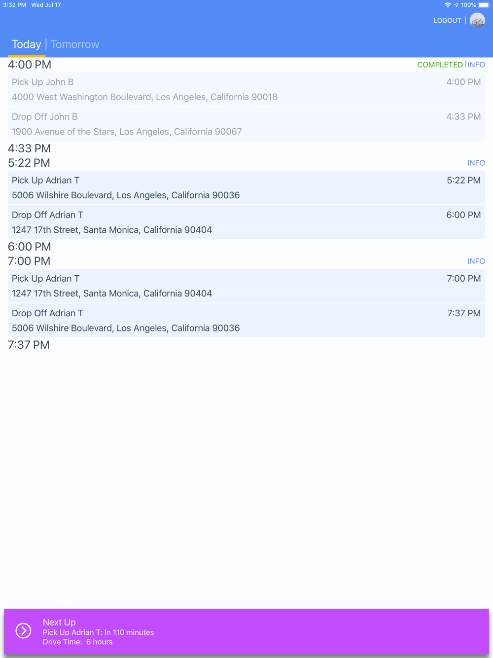This screenshot has height=658, width=493.
Task: Open INFO for the 5:22 PM trip
Action: (476, 163)
